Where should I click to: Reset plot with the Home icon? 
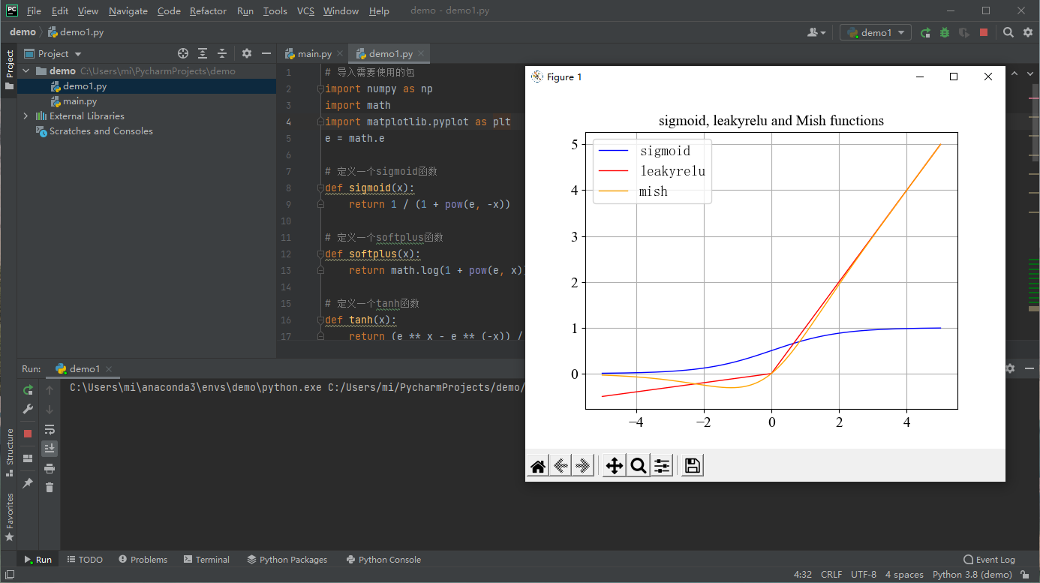coord(537,466)
